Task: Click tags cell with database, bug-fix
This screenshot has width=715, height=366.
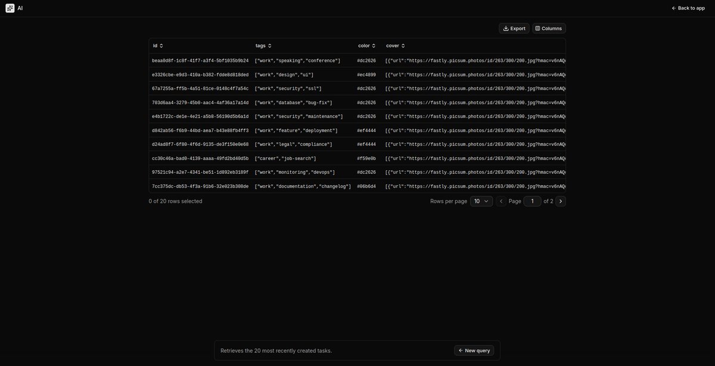Action: click(x=293, y=103)
